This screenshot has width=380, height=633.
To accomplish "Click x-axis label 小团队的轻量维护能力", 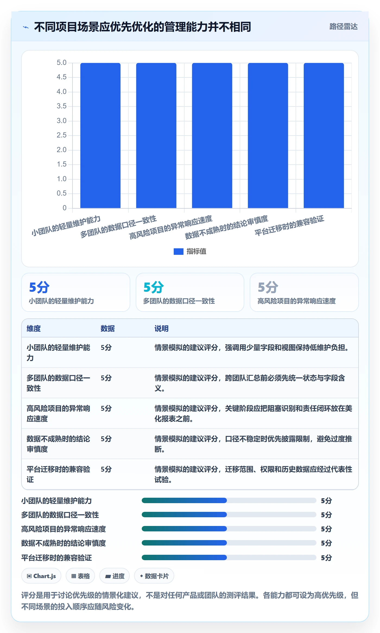I will tap(66, 226).
